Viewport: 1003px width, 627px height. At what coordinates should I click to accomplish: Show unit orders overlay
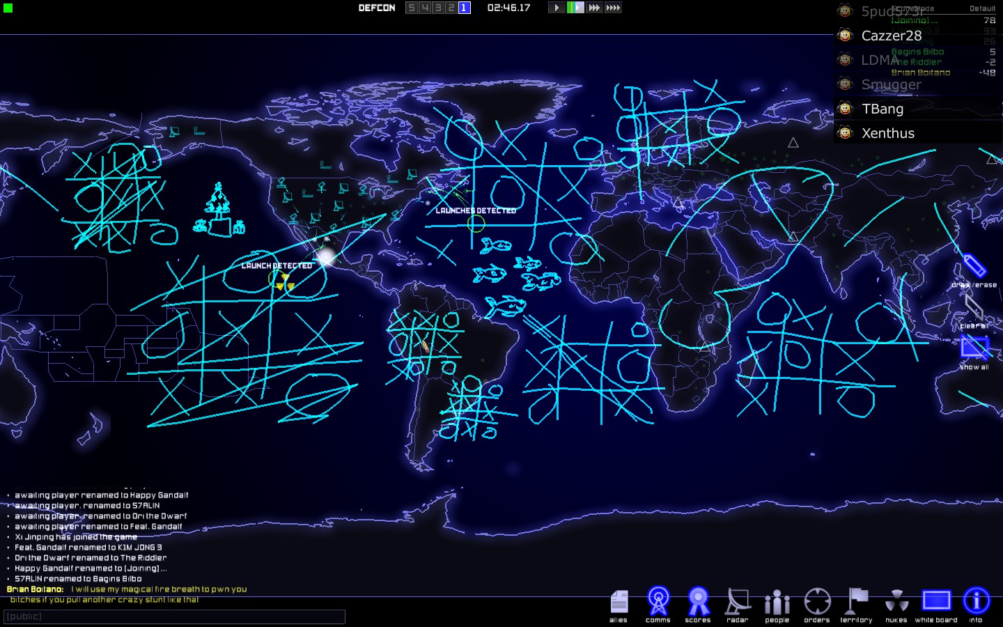tap(817, 605)
